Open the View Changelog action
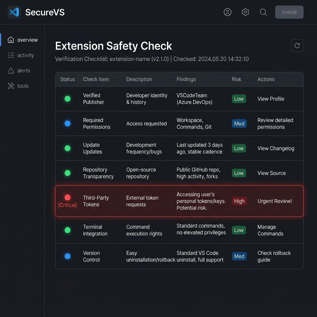The height and width of the screenshot is (317, 317). click(276, 148)
